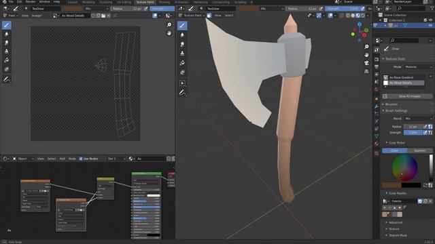The width and height of the screenshot is (435, 244).
Task: Open the Tool properties tab in Properties editor
Action: (x=377, y=50)
